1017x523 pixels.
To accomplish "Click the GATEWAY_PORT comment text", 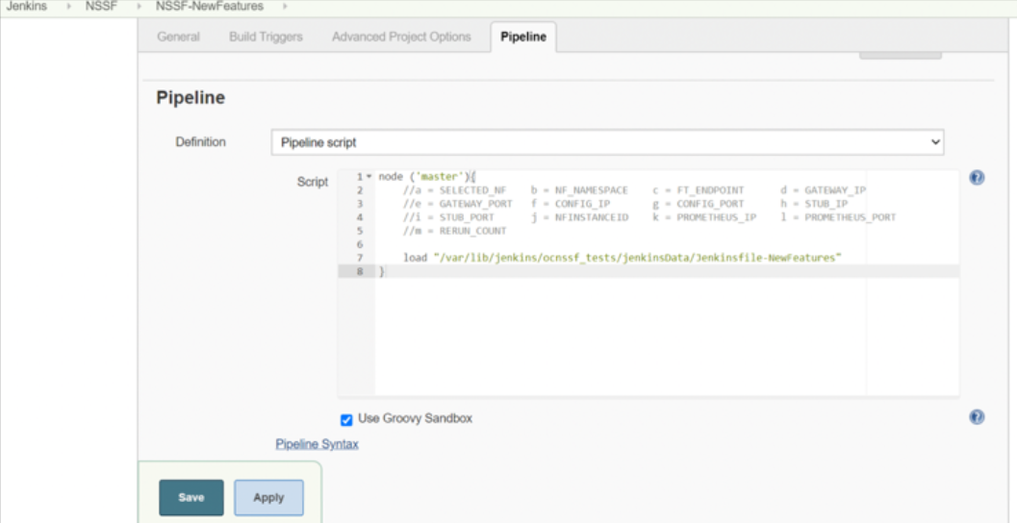I will point(475,204).
